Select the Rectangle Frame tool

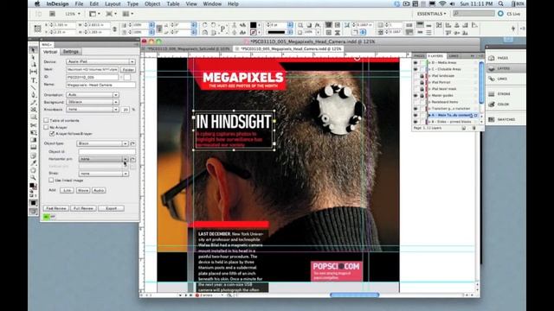pos(33,110)
